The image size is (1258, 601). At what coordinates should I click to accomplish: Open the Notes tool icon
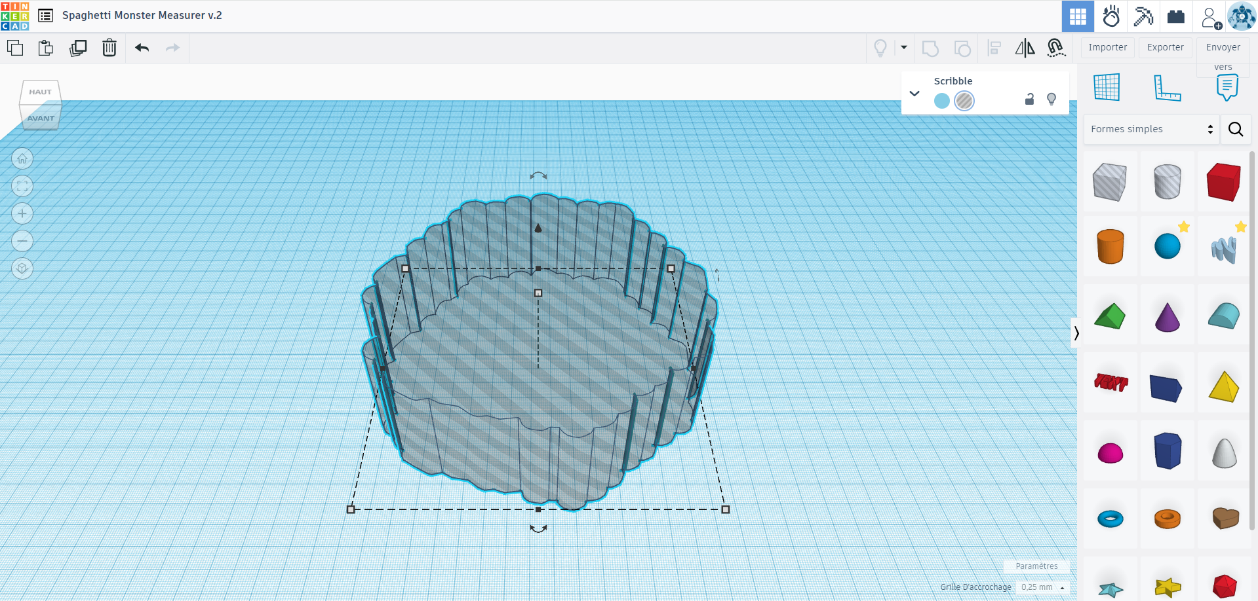tap(1227, 87)
